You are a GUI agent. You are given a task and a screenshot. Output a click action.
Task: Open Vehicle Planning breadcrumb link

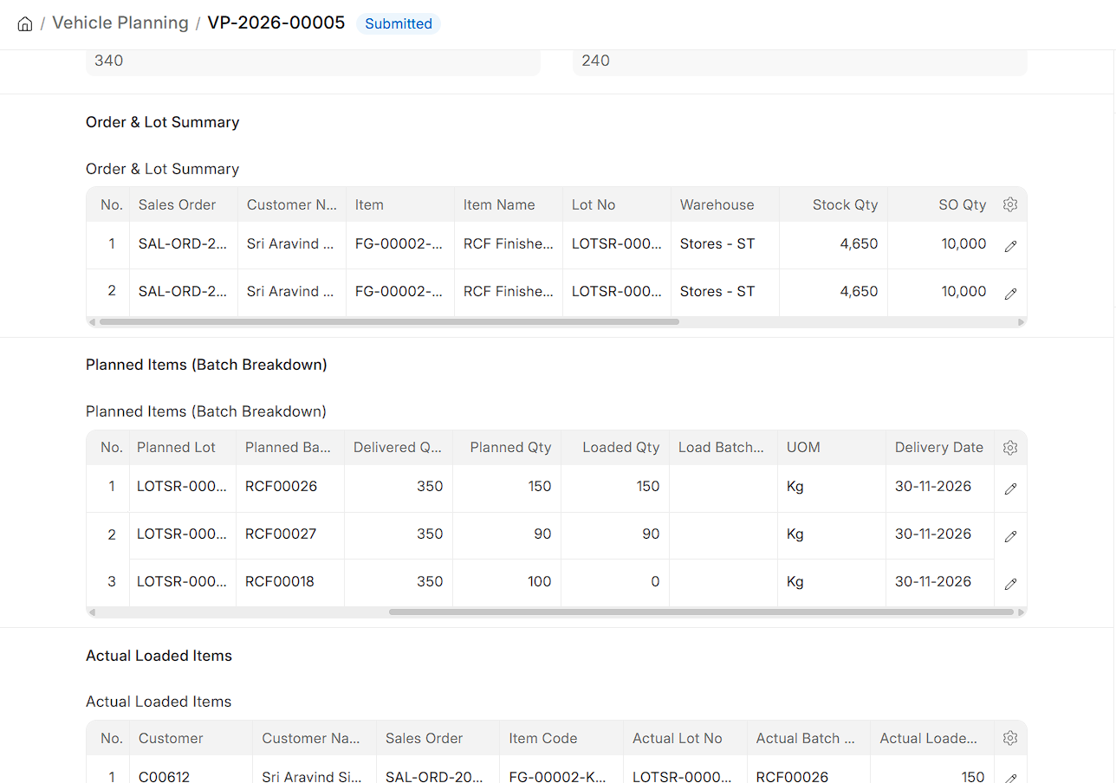(120, 23)
